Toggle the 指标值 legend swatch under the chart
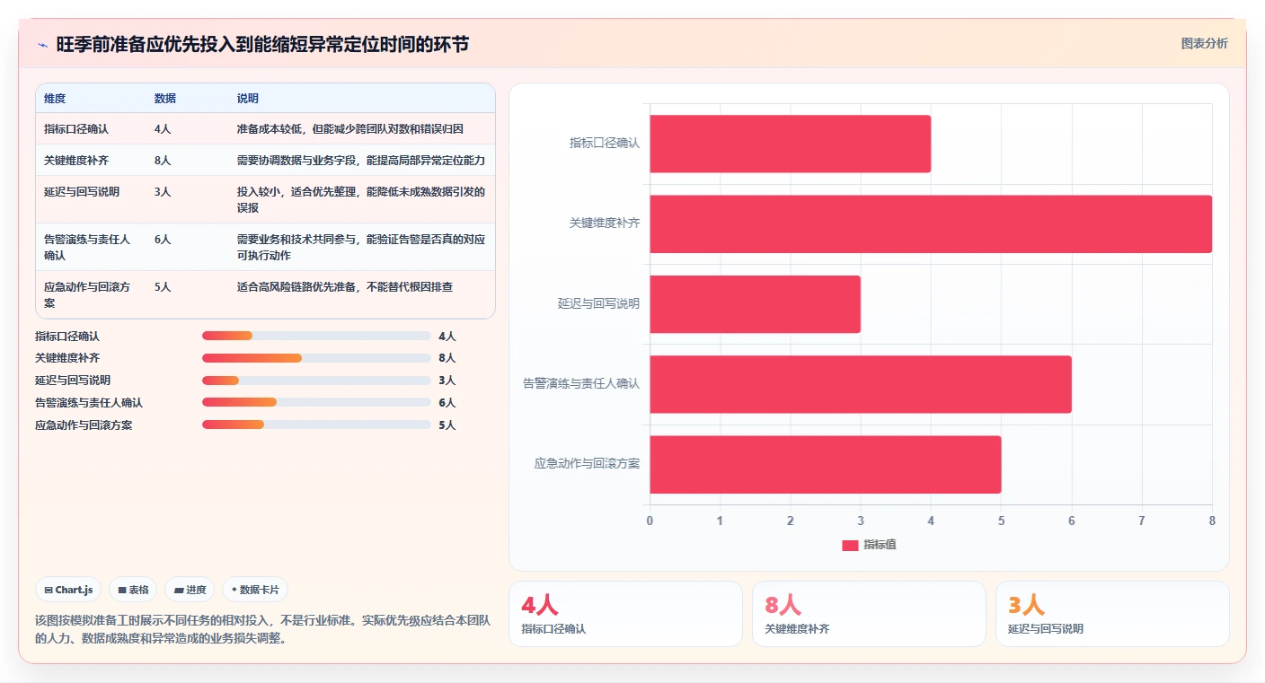 850,545
